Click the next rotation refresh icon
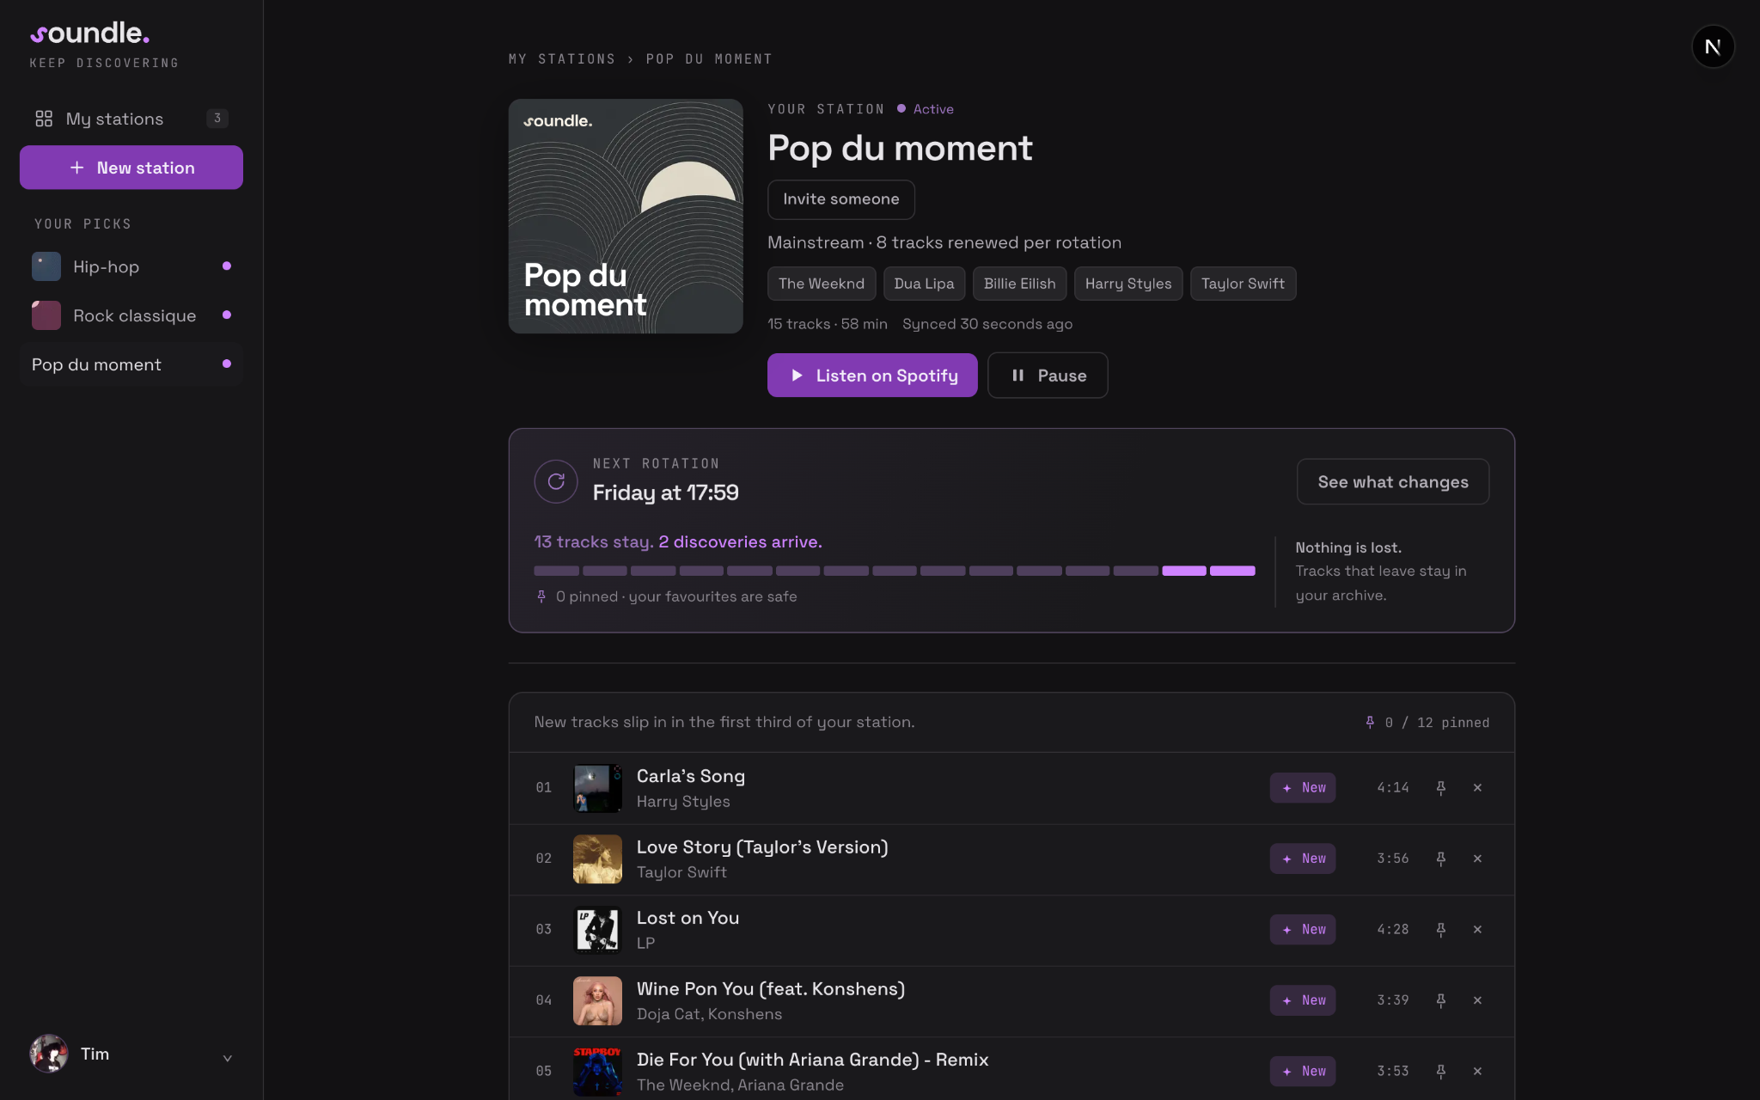This screenshot has width=1760, height=1100. pyautogui.click(x=556, y=481)
